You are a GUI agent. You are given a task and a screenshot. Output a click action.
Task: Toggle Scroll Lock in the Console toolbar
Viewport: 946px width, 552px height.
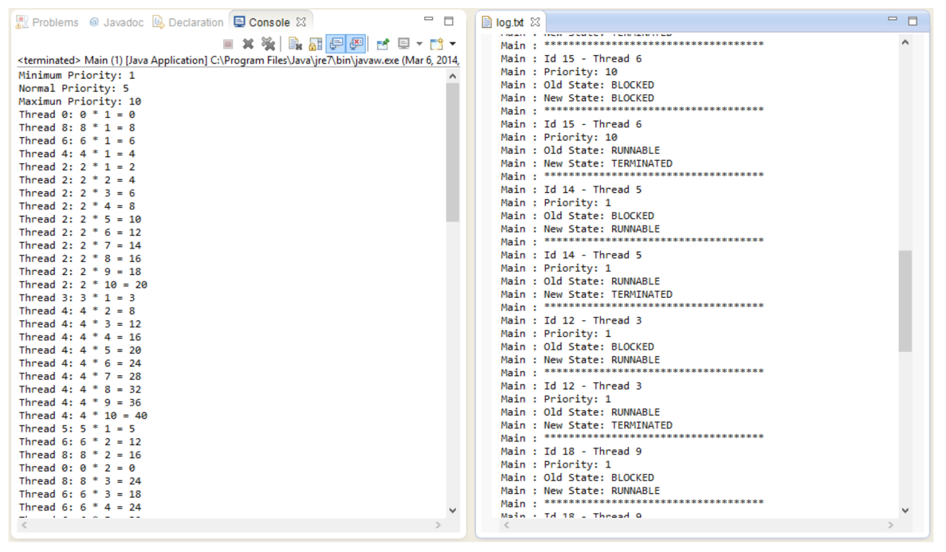[315, 44]
